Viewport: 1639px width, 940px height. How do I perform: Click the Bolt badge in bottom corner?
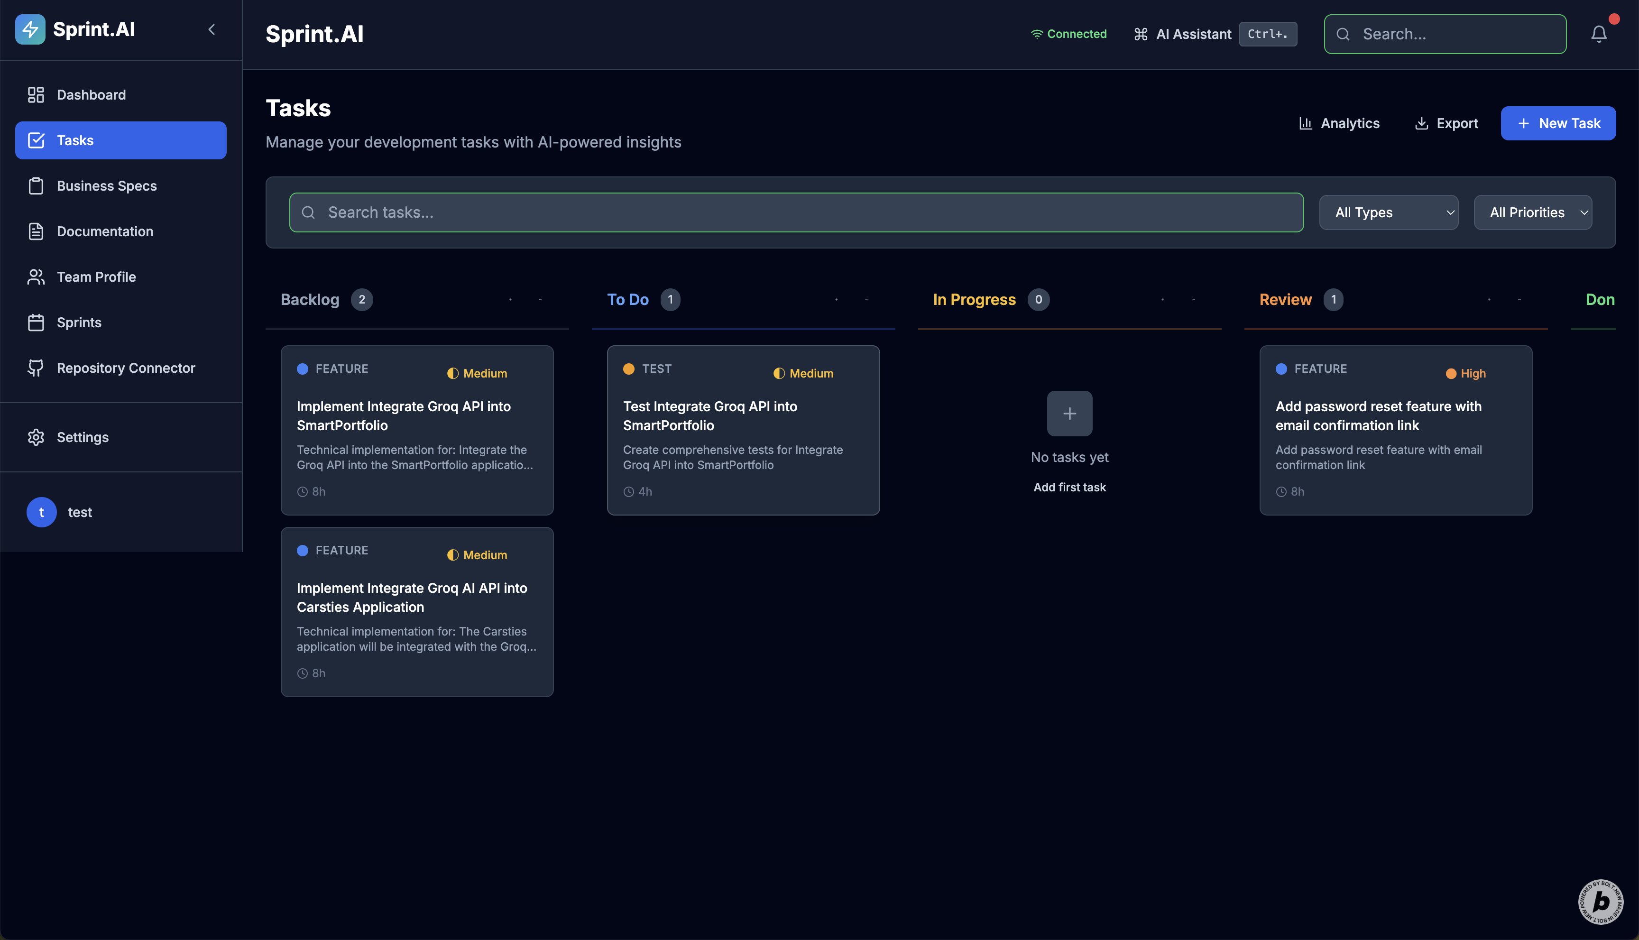[x=1600, y=901]
